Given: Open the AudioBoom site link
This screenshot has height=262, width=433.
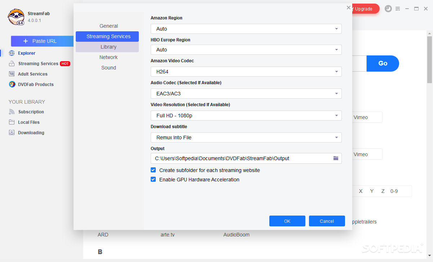Looking at the screenshot, I should point(237,235).
